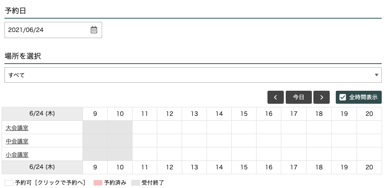
Task: Reserve 大会議室 at the 20 o'clock slot
Action: click(x=369, y=128)
